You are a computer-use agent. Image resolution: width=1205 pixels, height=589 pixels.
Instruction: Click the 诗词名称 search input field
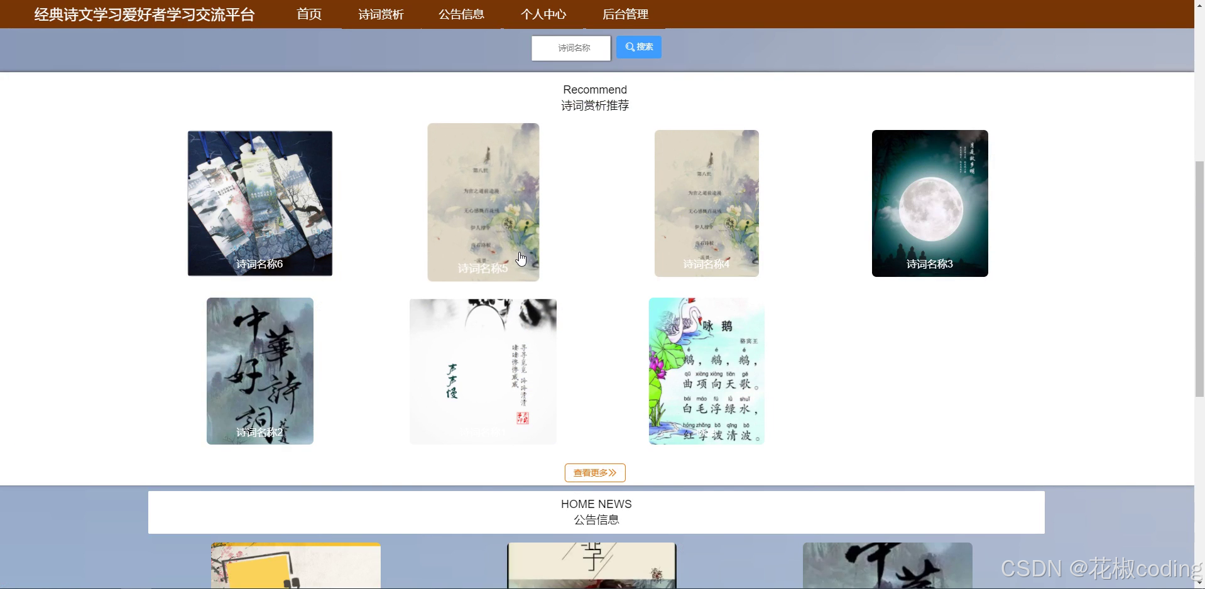[570, 48]
